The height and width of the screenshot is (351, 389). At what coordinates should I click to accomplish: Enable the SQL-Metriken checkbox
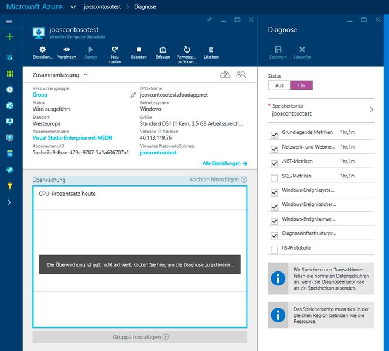click(x=274, y=177)
